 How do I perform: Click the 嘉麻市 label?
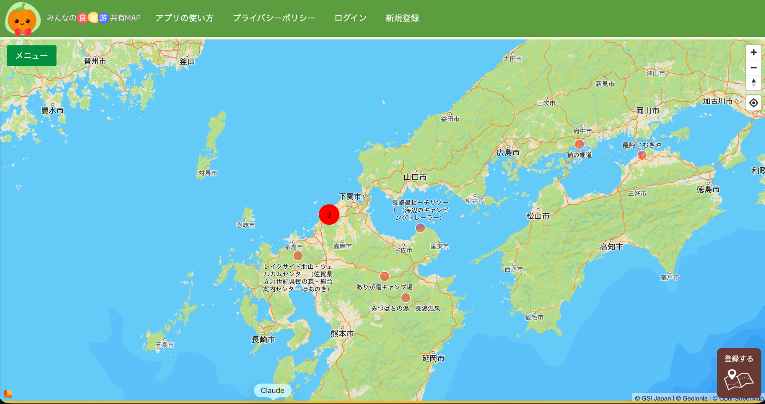[x=342, y=247]
